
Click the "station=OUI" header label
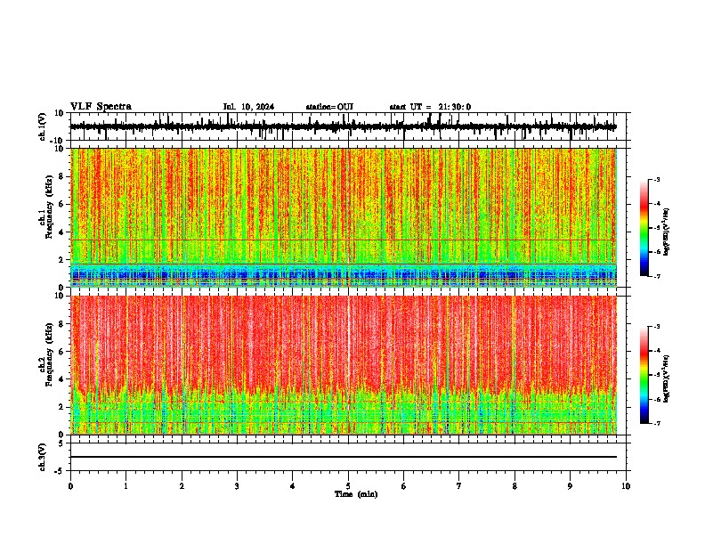tap(329, 107)
